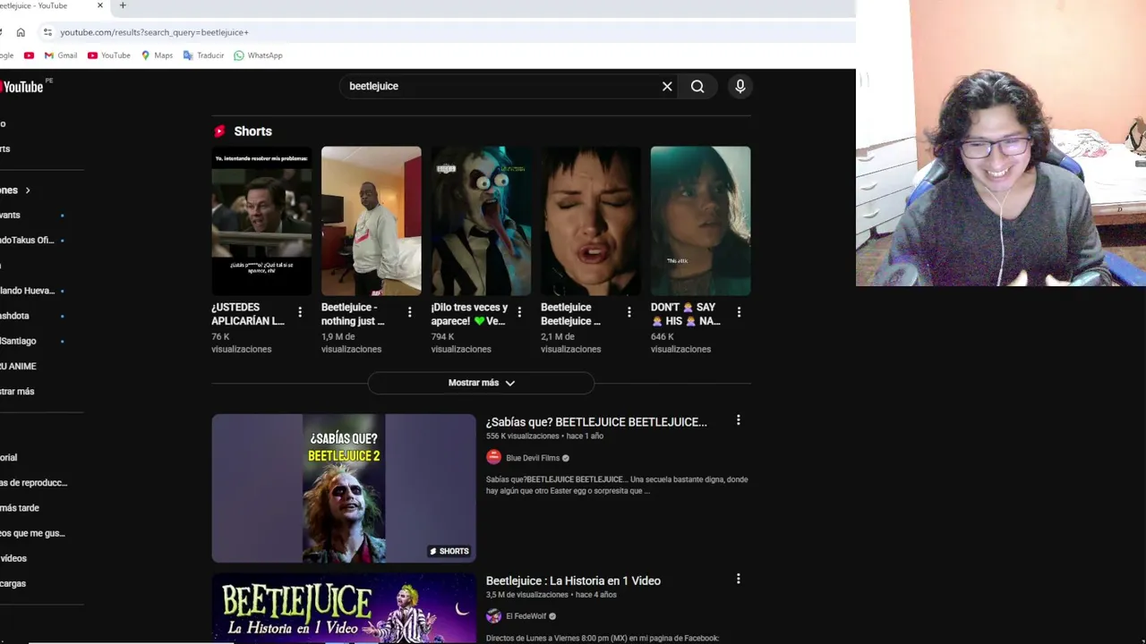Open the 'lando Hueva...' subscription in sidebar
Viewport: 1146px width, 644px height.
(x=27, y=291)
